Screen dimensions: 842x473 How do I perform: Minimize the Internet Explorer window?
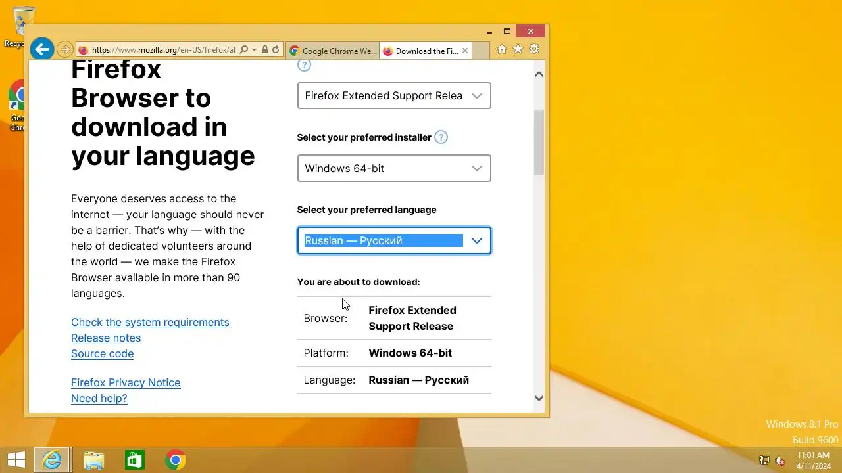click(489, 31)
